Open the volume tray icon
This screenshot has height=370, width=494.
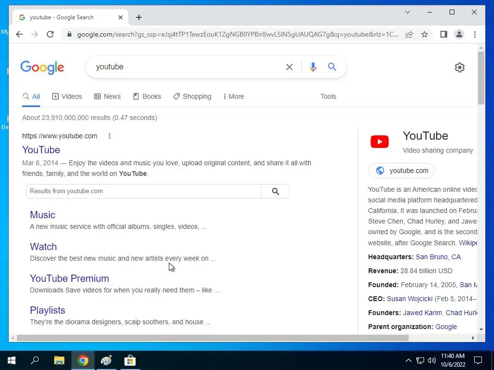pos(432,360)
